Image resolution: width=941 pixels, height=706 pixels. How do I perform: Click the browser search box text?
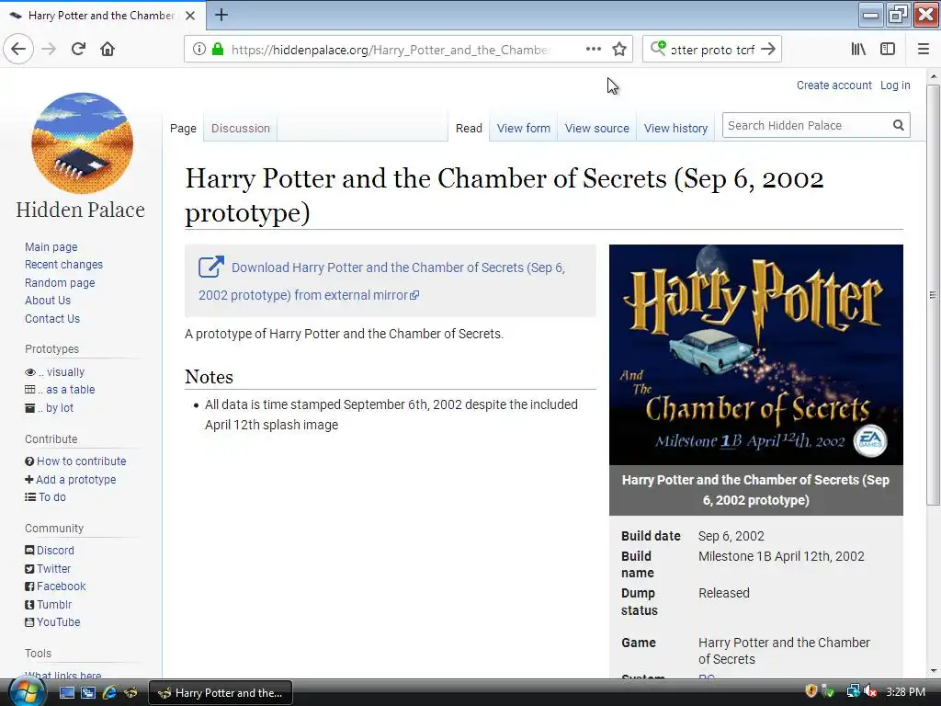click(x=712, y=50)
